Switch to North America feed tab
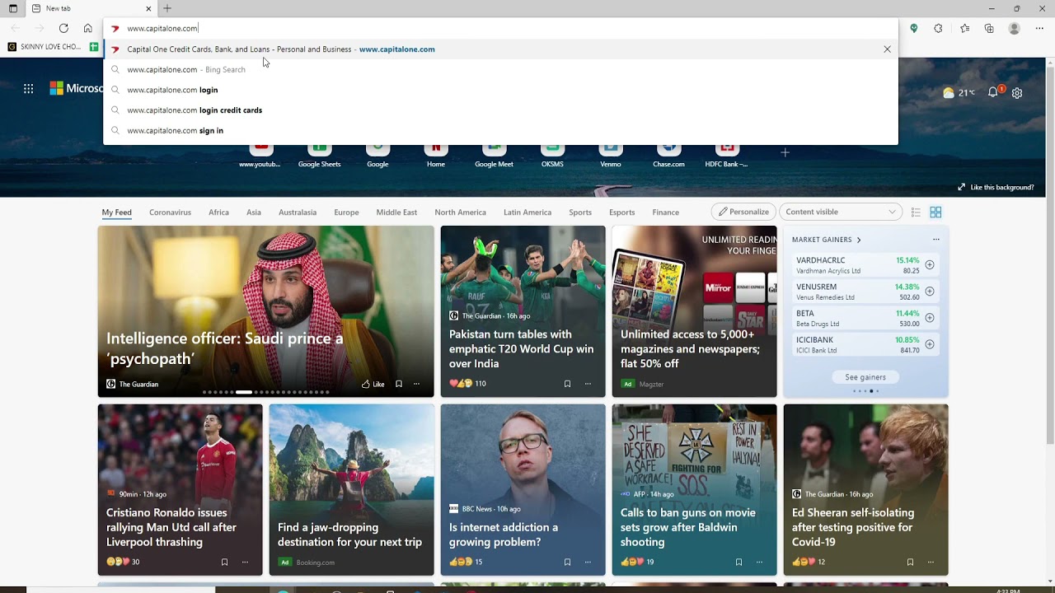 point(460,212)
